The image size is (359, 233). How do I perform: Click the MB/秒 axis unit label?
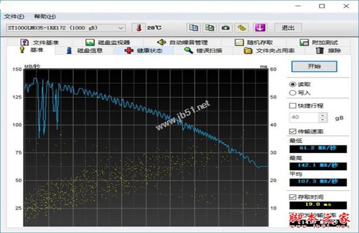(32, 66)
